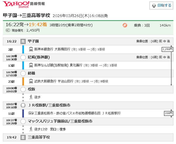
Task: Click the walking icon below 松阪 station
Action: (x=31, y=97)
